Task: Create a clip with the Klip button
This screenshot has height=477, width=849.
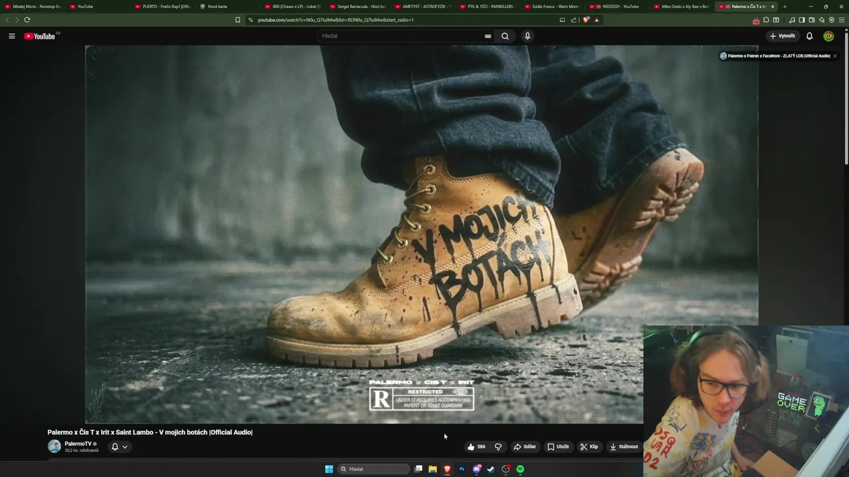Action: click(589, 447)
